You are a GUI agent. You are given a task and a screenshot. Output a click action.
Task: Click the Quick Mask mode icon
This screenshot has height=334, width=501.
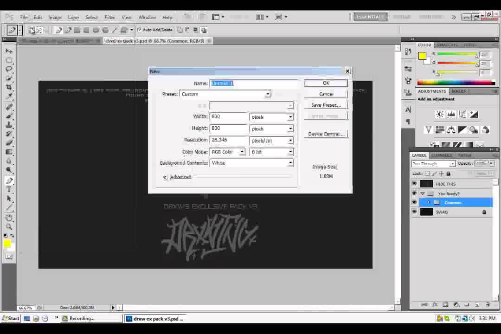[x=9, y=257]
